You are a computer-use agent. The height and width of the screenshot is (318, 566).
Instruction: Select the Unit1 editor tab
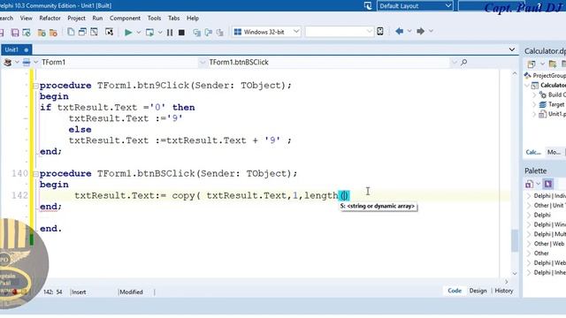[x=17, y=49]
